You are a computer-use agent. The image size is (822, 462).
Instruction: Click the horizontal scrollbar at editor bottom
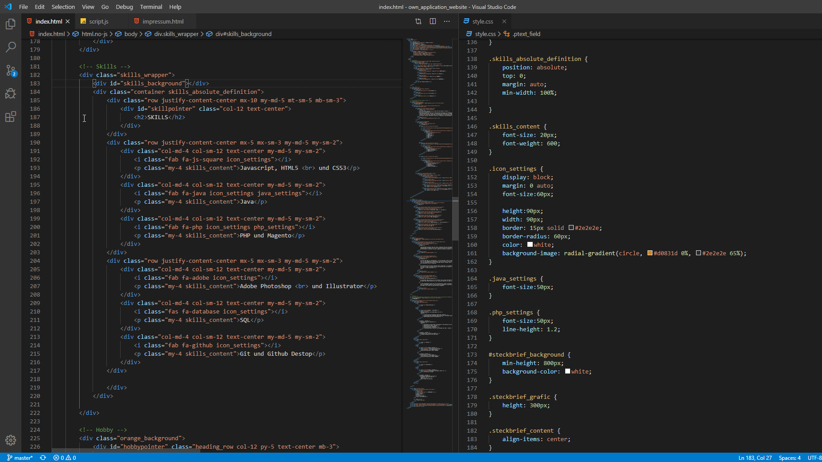[126, 450]
